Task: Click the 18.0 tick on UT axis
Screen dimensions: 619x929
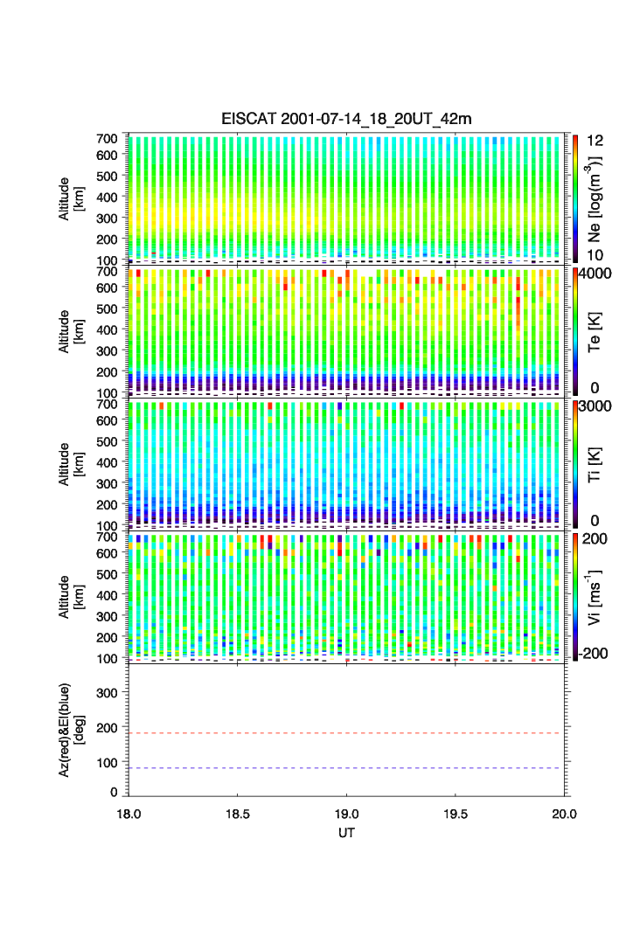Action: (129, 814)
